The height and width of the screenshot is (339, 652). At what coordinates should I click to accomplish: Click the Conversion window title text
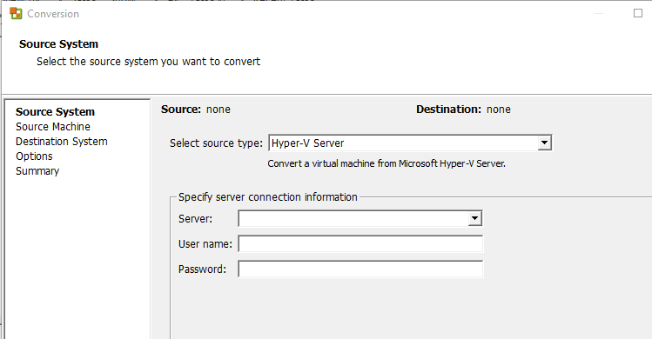53,14
